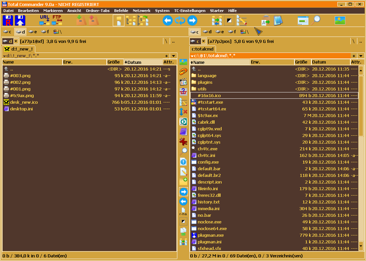Image resolution: width=366 pixels, height=261 pixels.
Task: Sort right panel by Name column header
Action: point(220,62)
